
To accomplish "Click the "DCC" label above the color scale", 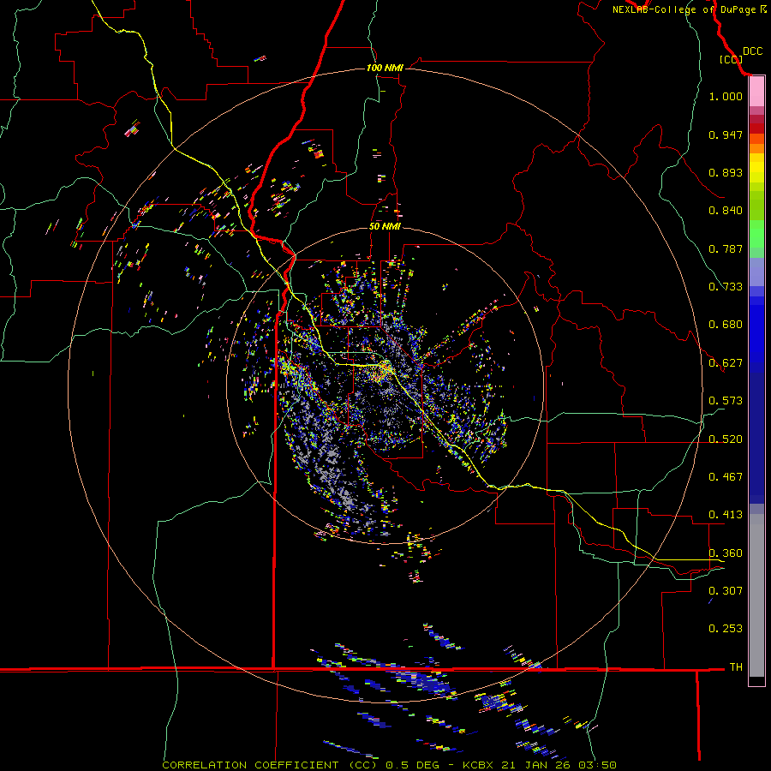I will 752,51.
